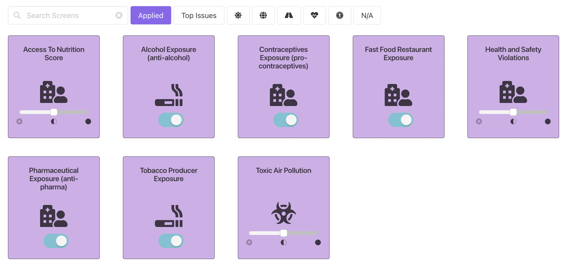Click the road icon filter button
This screenshot has width=568, height=278.
[x=289, y=15]
